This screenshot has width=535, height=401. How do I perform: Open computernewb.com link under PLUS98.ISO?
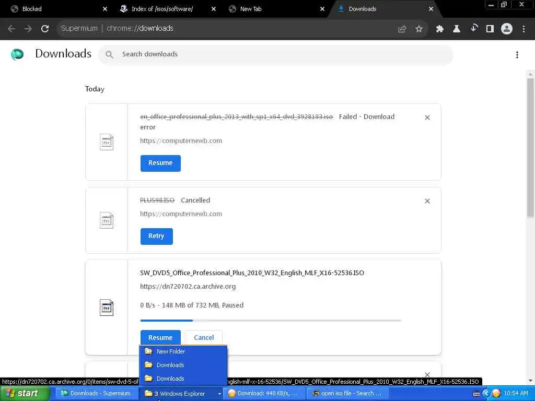coord(181,214)
